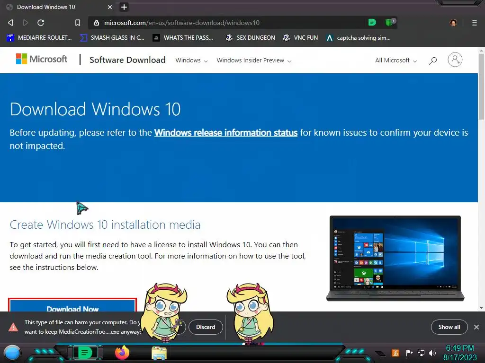Click the Create Windows 10 installation media heading
485x363 pixels.
(105, 225)
